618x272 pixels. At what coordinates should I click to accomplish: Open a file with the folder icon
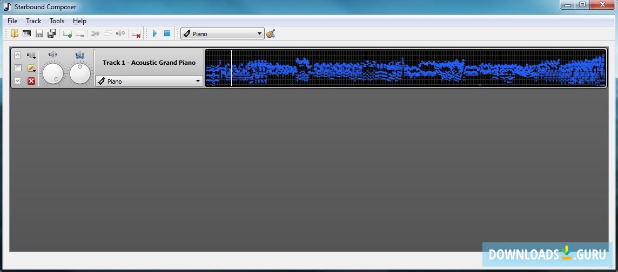click(15, 34)
